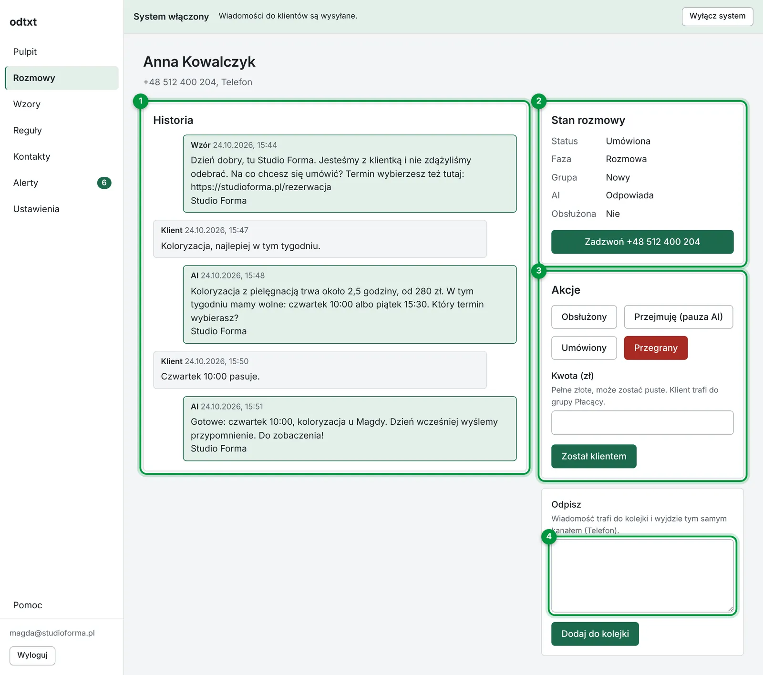
Task: Open Kontakty in the sidebar
Action: (x=62, y=156)
